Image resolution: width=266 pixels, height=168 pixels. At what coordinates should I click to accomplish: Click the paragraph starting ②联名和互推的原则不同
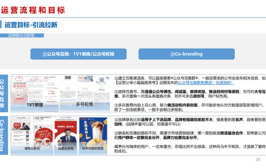click(190, 135)
